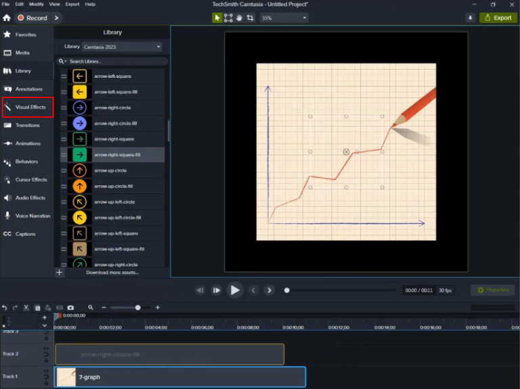The width and height of the screenshot is (520, 389).
Task: Toggle Track 2 visibility eye
Action: [x=46, y=348]
